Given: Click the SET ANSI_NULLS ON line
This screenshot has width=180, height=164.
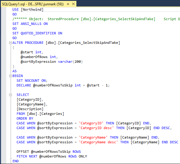Looking at the screenshot, I should (x=30, y=24).
